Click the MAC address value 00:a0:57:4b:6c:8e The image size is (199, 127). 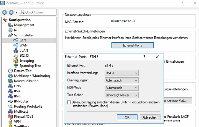pyautogui.click(x=123, y=21)
